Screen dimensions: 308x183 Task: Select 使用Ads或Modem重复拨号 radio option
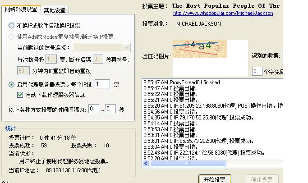click(12, 37)
